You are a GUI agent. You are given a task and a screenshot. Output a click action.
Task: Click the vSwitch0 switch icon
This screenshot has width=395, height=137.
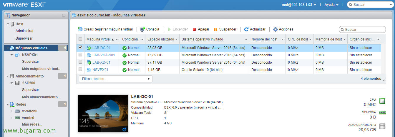(x=17, y=111)
